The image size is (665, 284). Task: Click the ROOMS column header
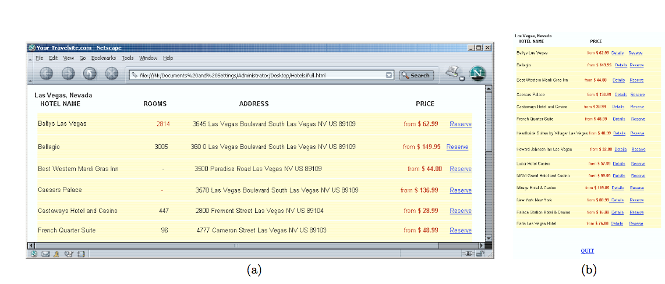coord(155,104)
